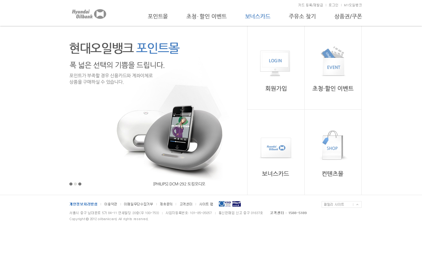Open the LOGIN monitor icon

[x=275, y=63]
